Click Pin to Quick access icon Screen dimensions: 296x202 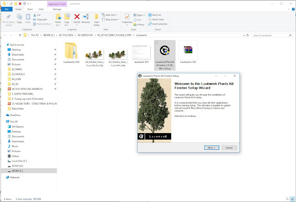pyautogui.click(x=8, y=17)
